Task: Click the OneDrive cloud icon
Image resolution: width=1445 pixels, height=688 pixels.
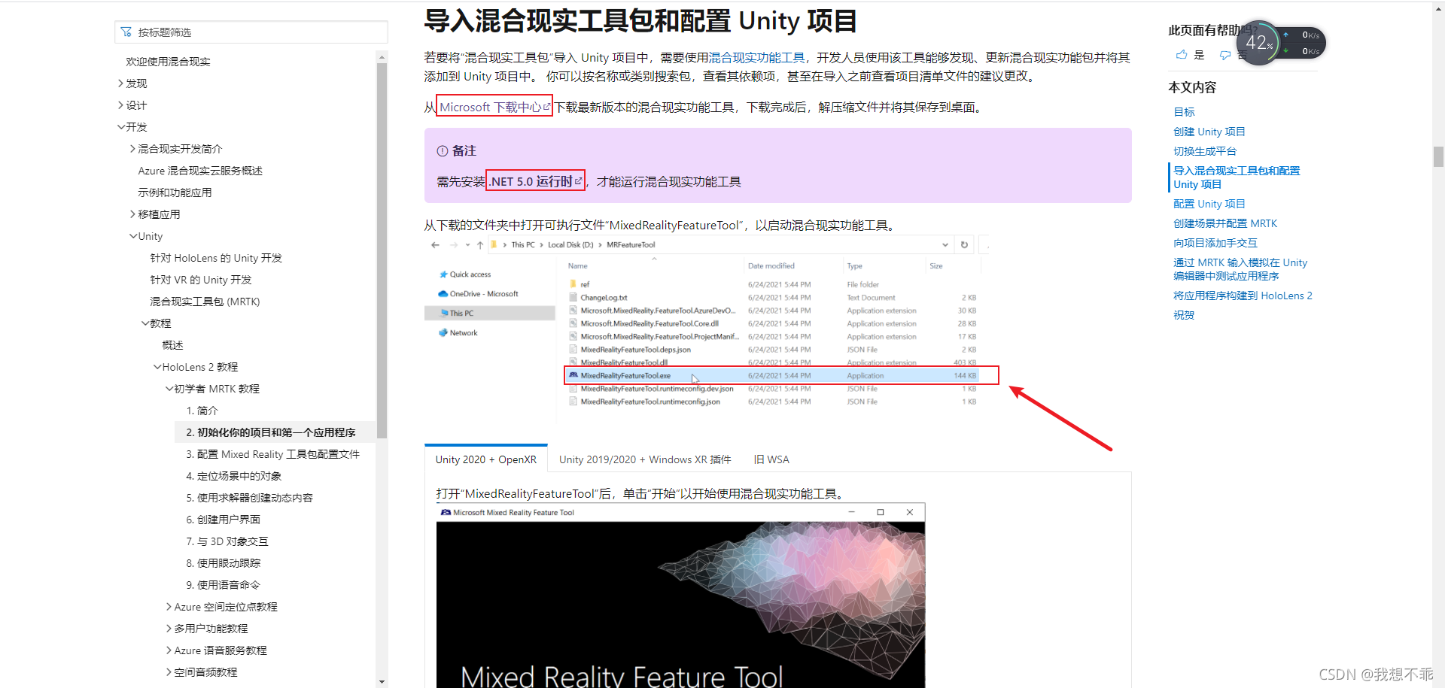Action: (x=443, y=294)
